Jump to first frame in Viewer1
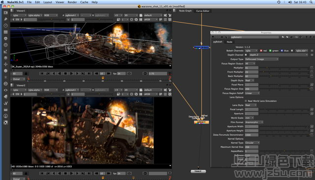The height and width of the screenshot is (180, 315). pyautogui.click(x=42, y=73)
